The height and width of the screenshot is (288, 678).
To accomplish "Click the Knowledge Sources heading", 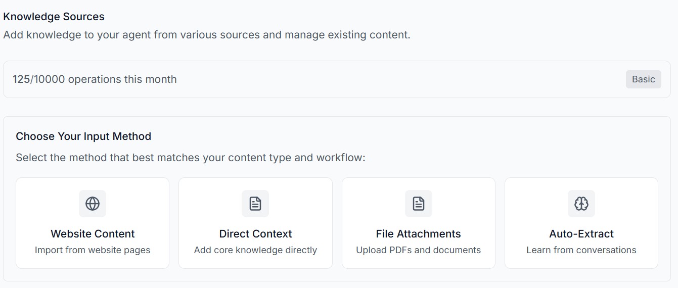I will 54,17.
